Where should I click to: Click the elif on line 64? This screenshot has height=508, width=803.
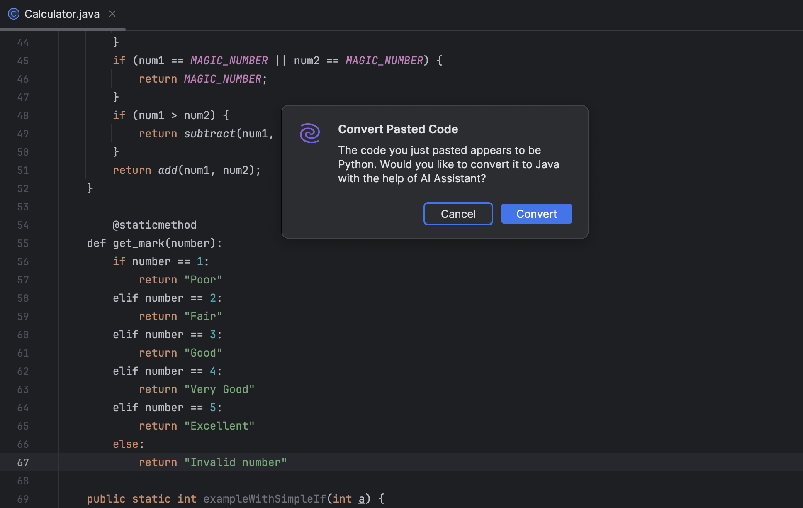click(125, 407)
